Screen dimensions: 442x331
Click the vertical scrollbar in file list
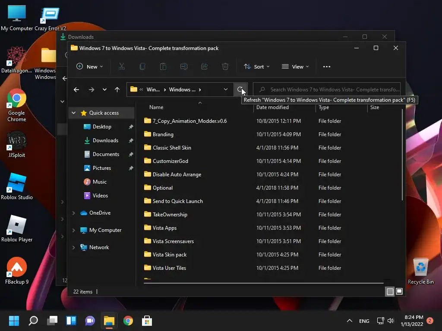[x=402, y=155]
